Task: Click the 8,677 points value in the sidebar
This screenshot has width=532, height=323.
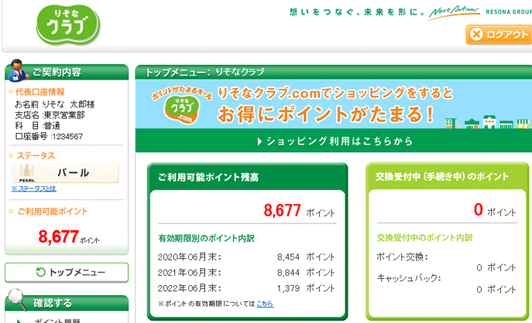Action: click(59, 236)
